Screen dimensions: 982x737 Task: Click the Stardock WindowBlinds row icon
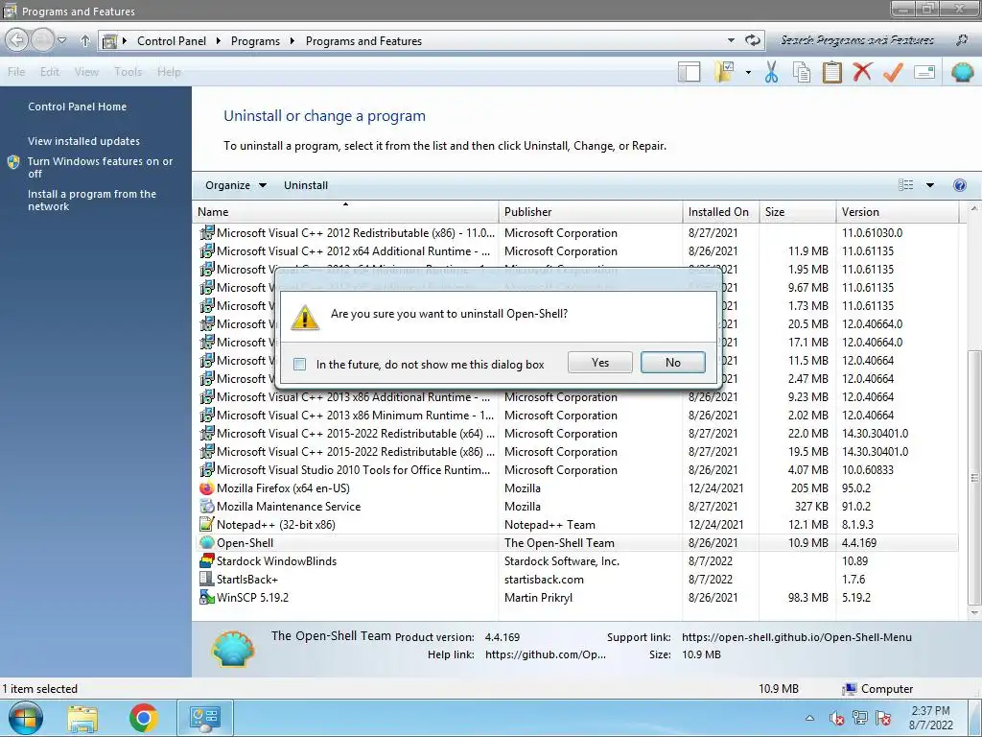[207, 560]
